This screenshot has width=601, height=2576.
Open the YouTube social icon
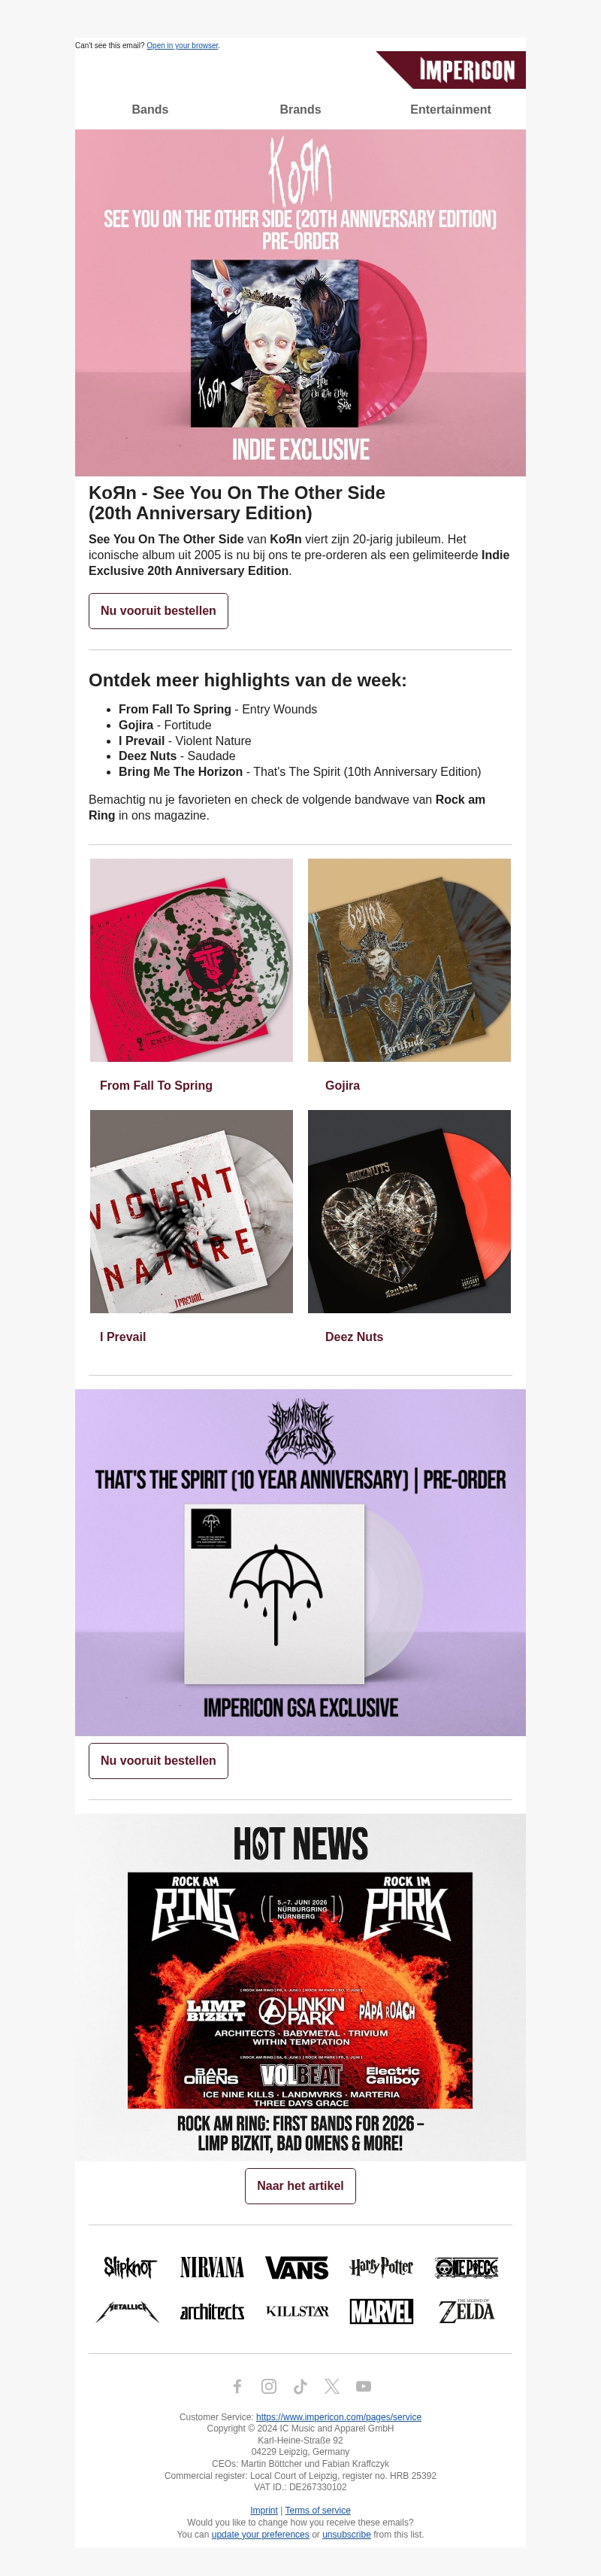point(364,2386)
